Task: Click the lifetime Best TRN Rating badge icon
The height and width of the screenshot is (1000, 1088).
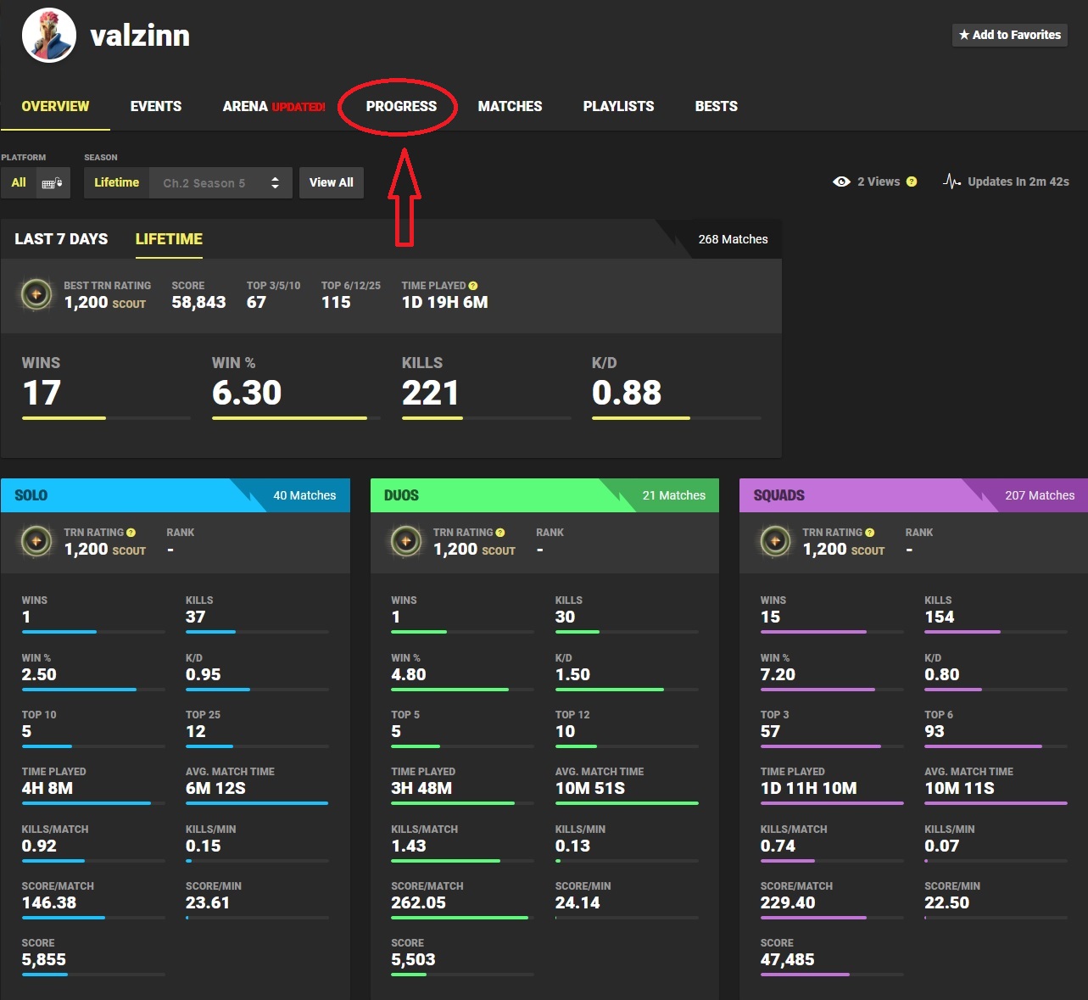Action: [x=36, y=294]
